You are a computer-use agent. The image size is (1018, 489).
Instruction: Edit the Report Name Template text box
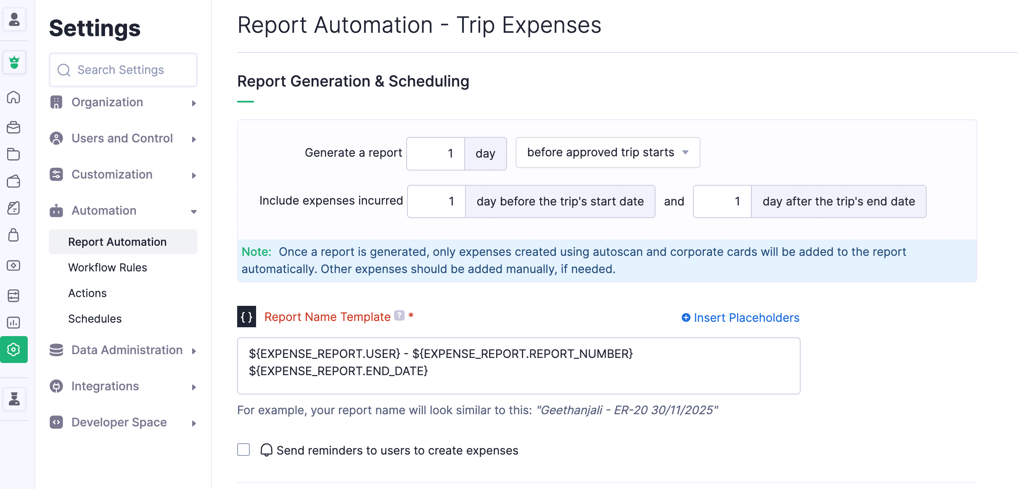tap(518, 365)
